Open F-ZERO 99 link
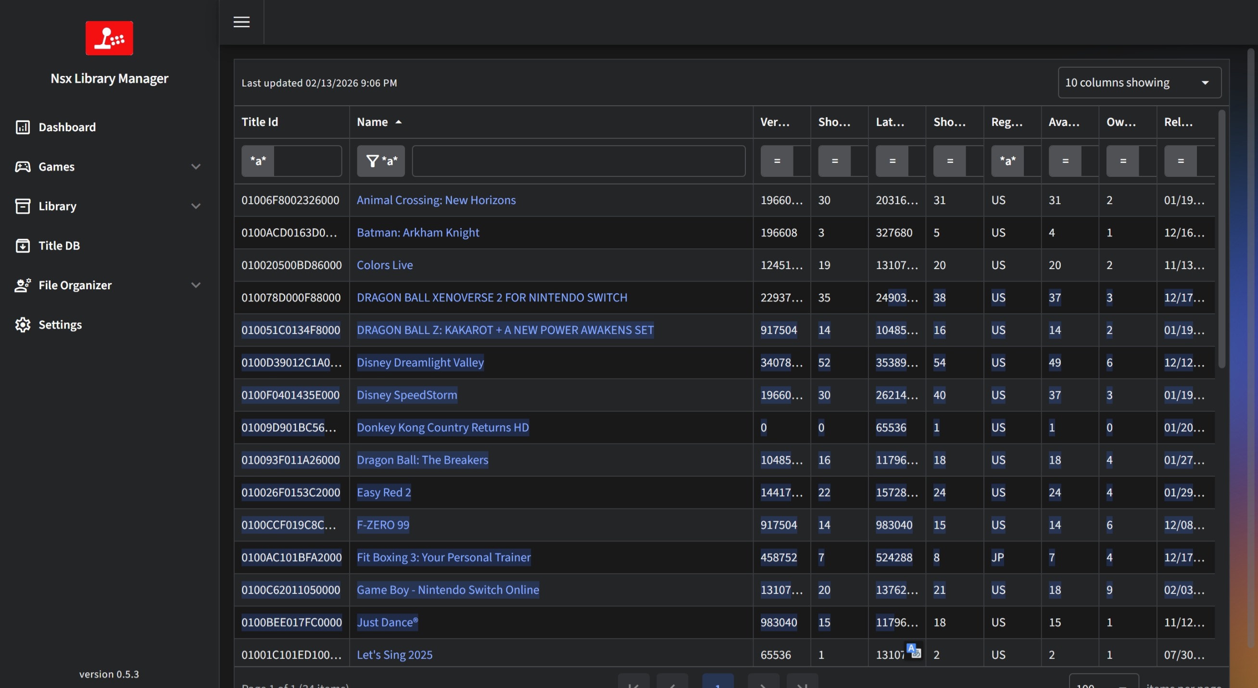The width and height of the screenshot is (1258, 688). (383, 525)
